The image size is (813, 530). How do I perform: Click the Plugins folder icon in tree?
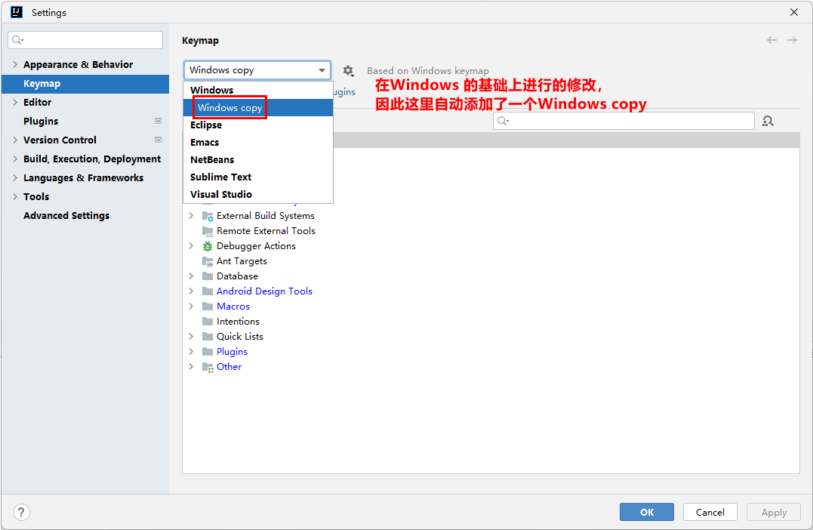tap(208, 351)
